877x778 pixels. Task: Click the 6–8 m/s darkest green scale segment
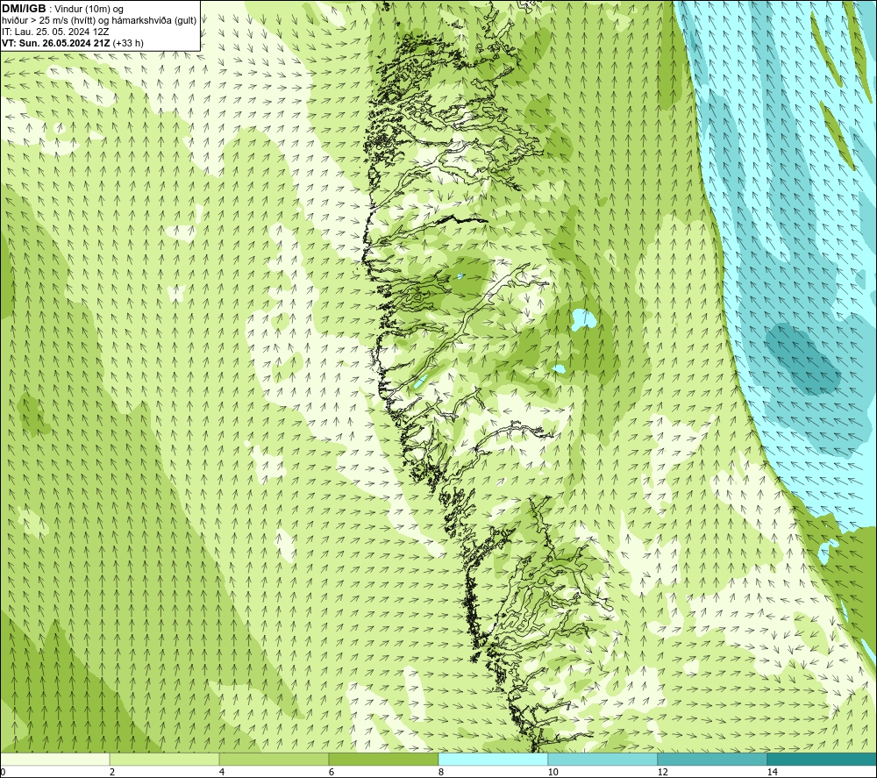(384, 760)
